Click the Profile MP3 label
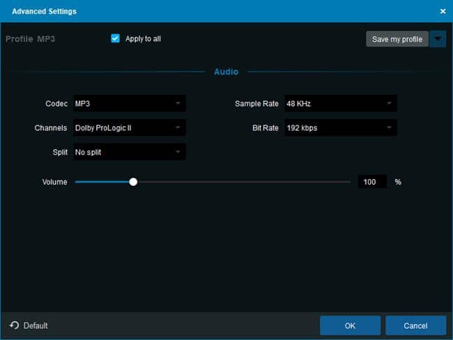Screen dimensions: 453x340 click(31, 39)
